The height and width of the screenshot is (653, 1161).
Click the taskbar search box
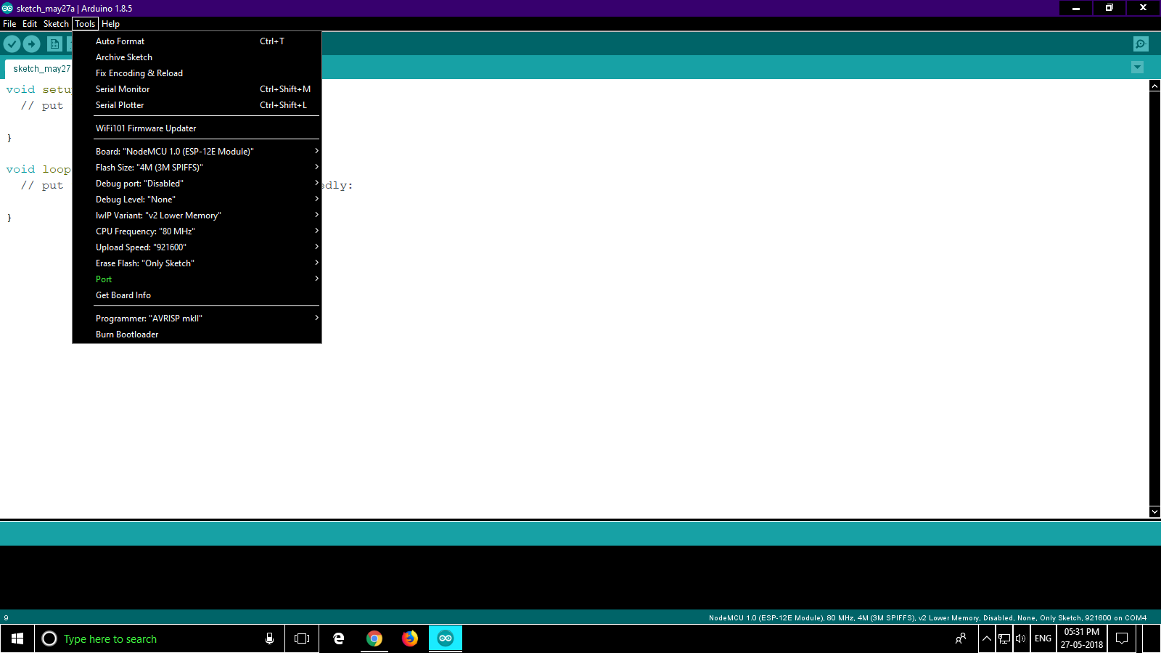[160, 638]
